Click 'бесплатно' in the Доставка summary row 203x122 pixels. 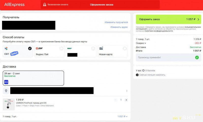pyautogui.click(x=195, y=47)
